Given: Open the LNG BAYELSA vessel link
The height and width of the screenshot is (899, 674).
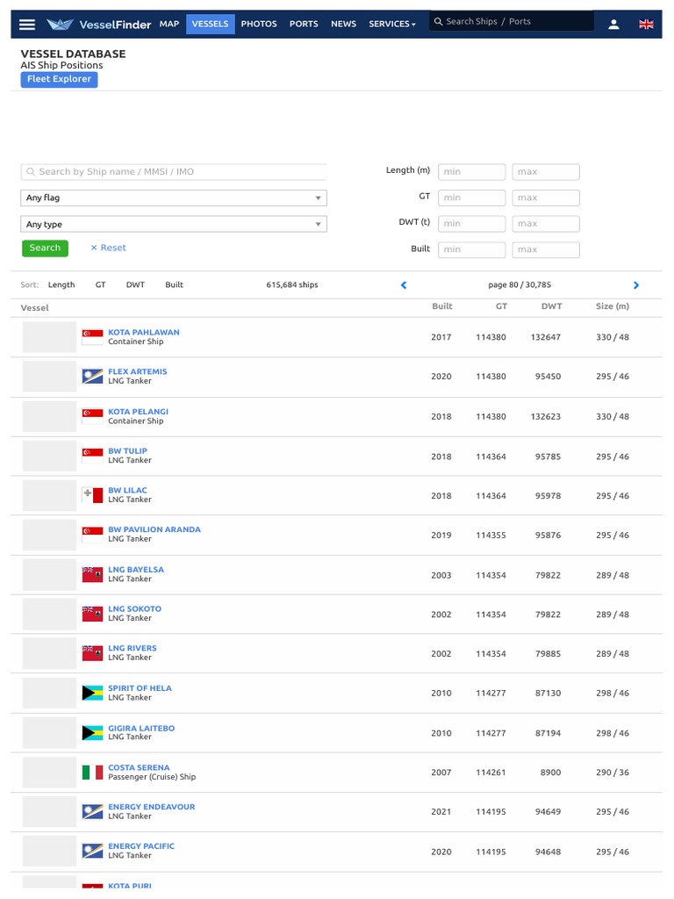Looking at the screenshot, I should [136, 569].
